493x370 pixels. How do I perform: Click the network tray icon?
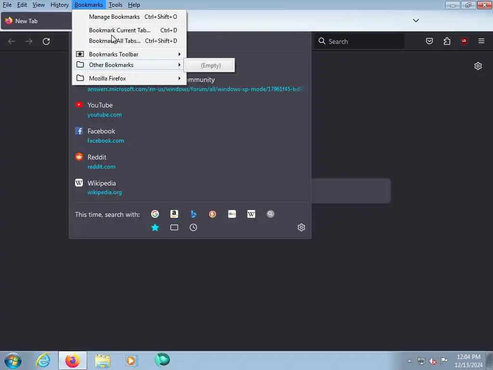tap(421, 361)
